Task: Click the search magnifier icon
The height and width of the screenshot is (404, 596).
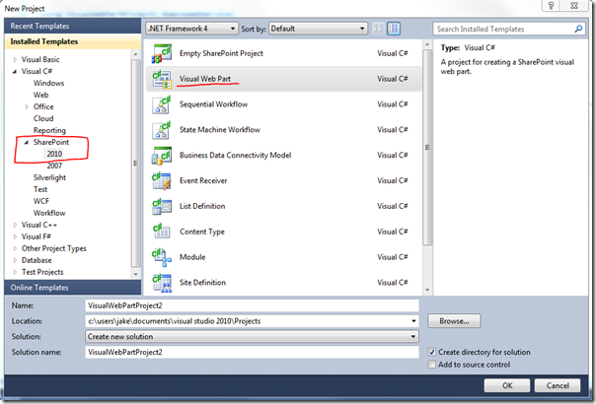Action: coord(578,29)
